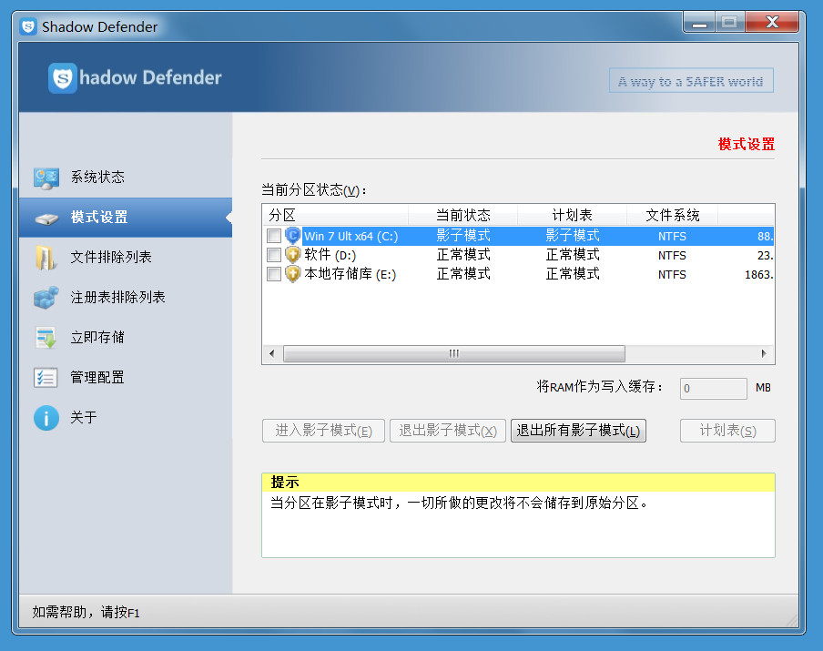The height and width of the screenshot is (651, 823).
Task: Sort by the 分区 column header
Action: pyautogui.click(x=335, y=215)
